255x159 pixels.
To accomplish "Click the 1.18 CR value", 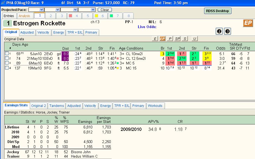I will (178, 129).
